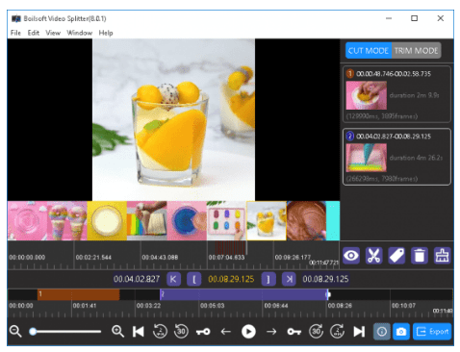Play the video
Screen dimensions: 460x352
tap(248, 332)
